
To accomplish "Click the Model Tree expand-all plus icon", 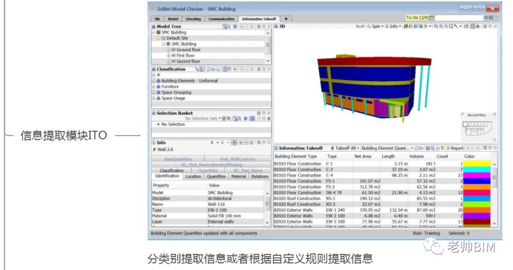I will coord(242,26).
